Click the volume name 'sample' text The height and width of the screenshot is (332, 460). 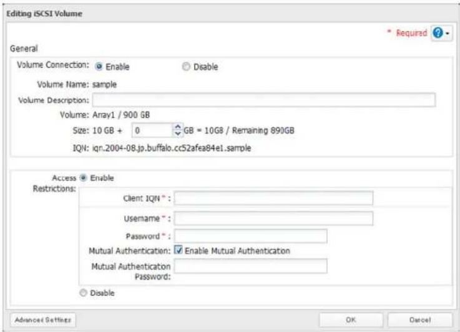(x=104, y=84)
